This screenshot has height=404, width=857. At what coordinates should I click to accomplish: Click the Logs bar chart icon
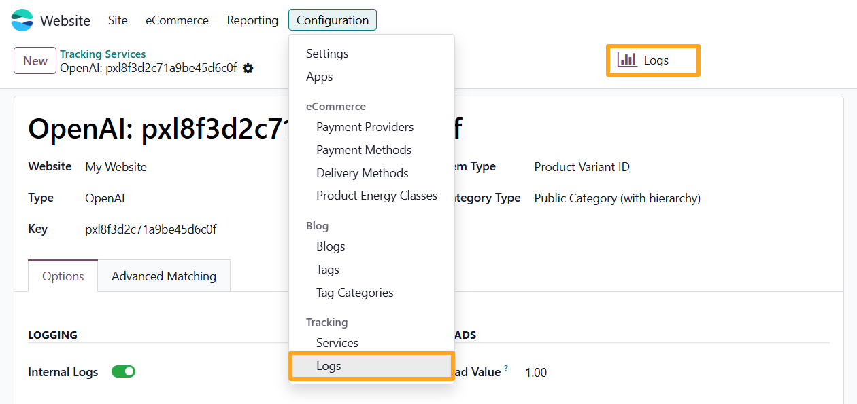click(627, 60)
